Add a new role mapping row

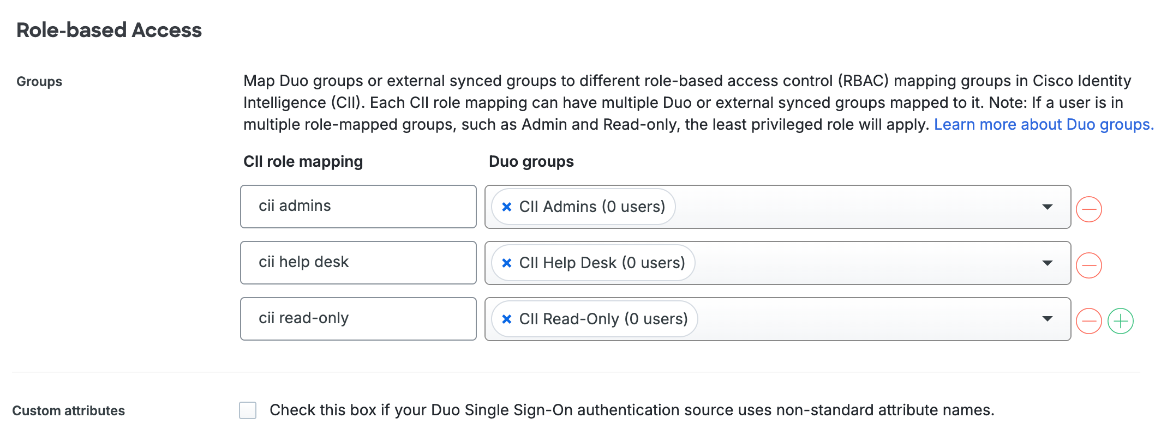point(1121,321)
